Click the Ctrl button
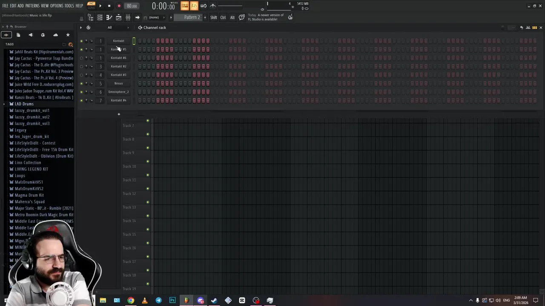Image resolution: width=545 pixels, height=306 pixels. coord(223,17)
